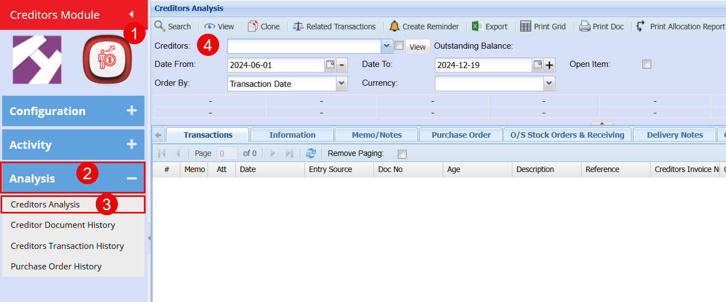Click the purple company logo icon
Image resolution: width=726 pixels, height=302 pixels.
(x=37, y=60)
